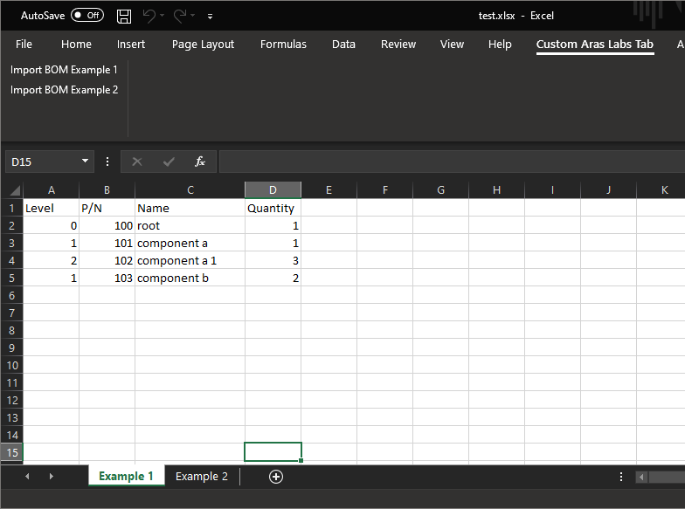Click horizontal scrollbar left arrow

pos(641,477)
